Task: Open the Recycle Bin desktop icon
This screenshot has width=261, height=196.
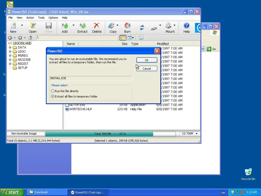Action: point(248,174)
